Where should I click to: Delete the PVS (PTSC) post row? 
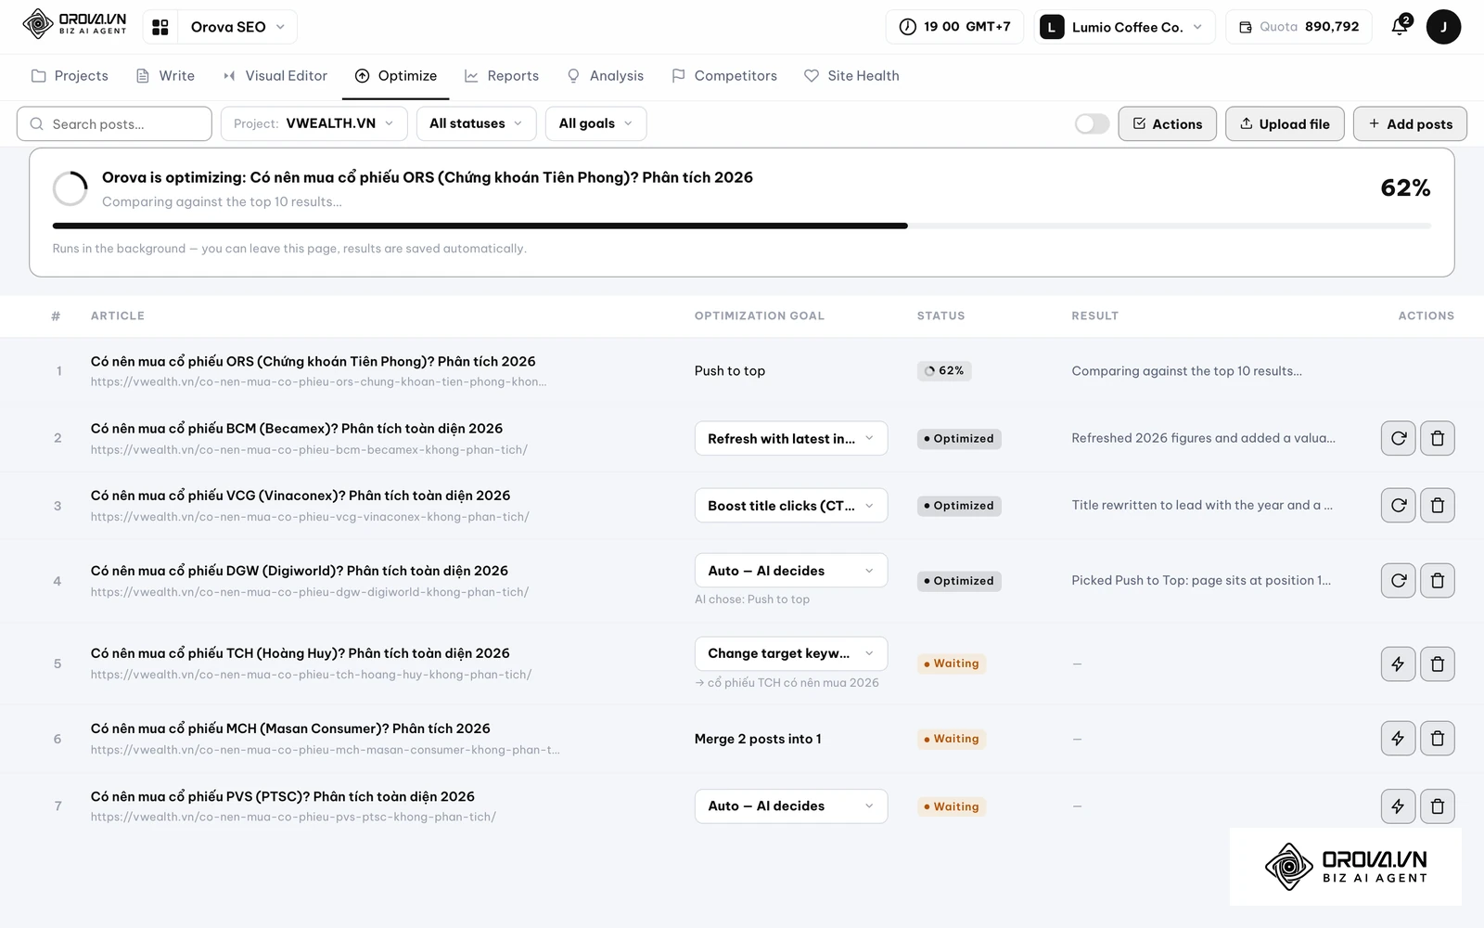(x=1437, y=806)
